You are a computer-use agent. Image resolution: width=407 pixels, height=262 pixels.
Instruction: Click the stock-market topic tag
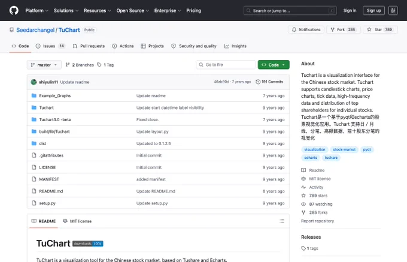pos(344,150)
